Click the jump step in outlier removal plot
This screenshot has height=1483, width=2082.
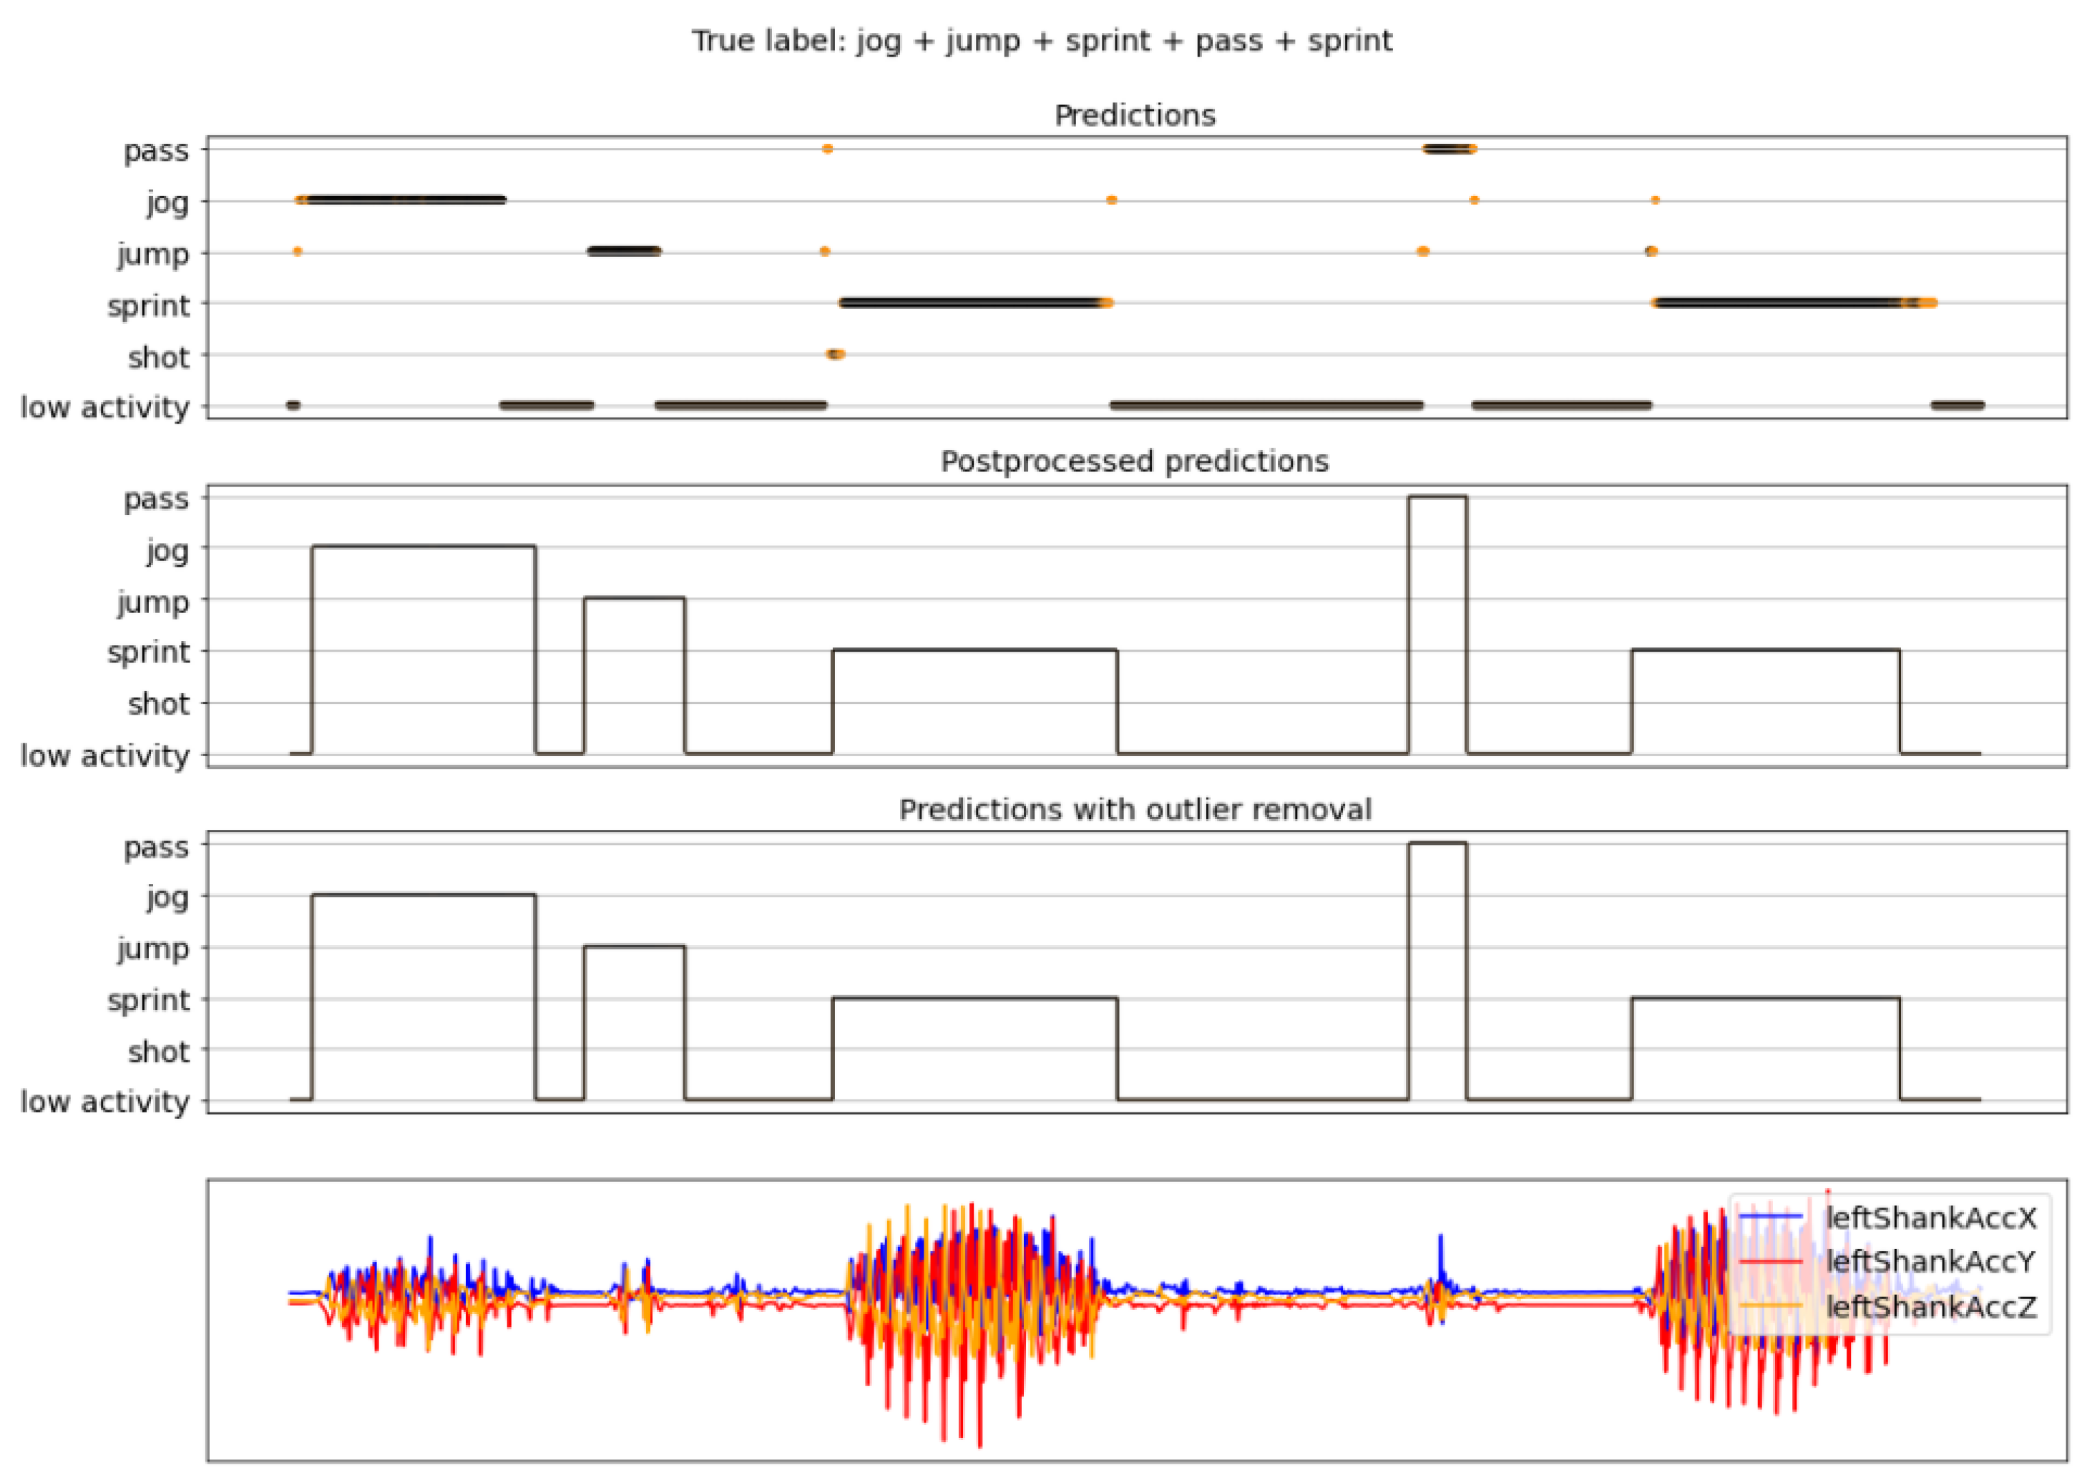634,947
